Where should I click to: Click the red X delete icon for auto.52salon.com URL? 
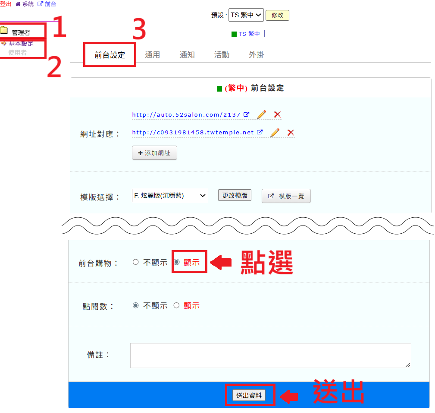click(x=277, y=114)
